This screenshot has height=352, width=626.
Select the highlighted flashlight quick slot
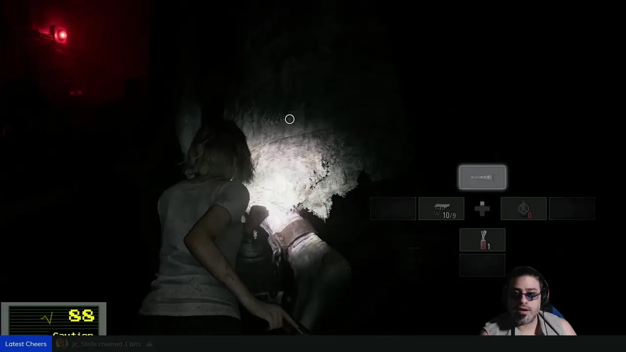tap(482, 177)
